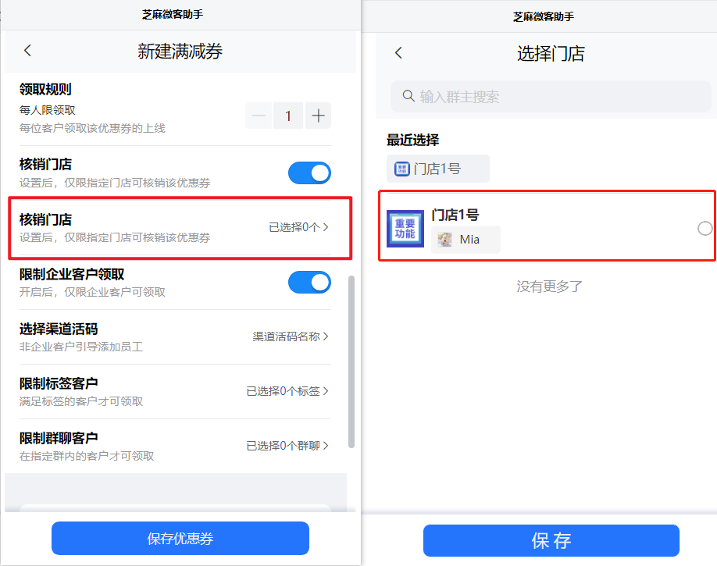Screen dimensions: 717x566
Task: Select the 门店1号 radio button
Action: (705, 228)
